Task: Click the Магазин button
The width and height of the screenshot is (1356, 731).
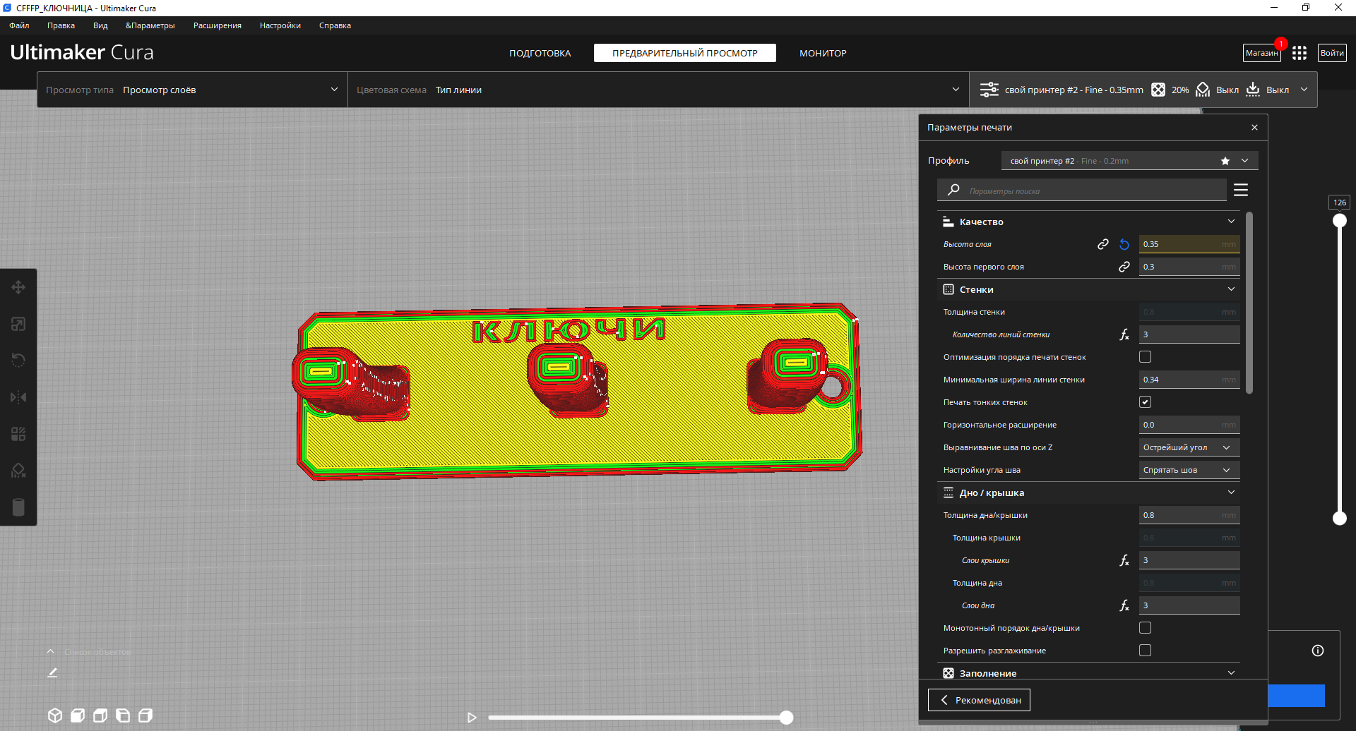Action: 1261,53
